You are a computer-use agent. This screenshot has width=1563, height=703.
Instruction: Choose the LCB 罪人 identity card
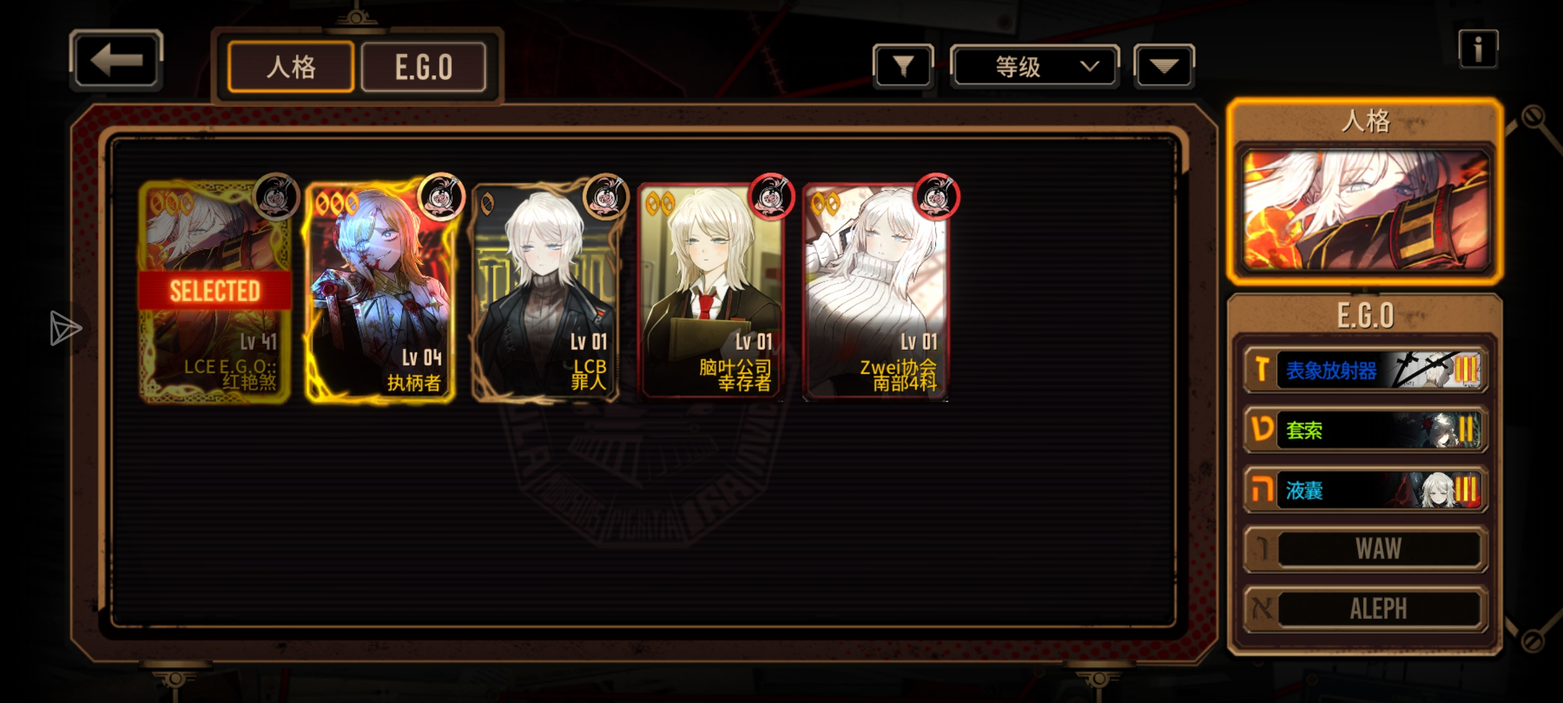coord(546,292)
